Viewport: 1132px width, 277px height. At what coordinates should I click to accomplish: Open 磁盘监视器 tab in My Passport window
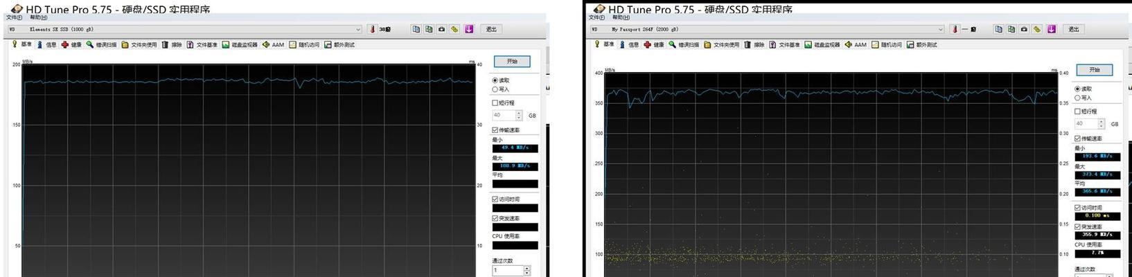coord(822,44)
